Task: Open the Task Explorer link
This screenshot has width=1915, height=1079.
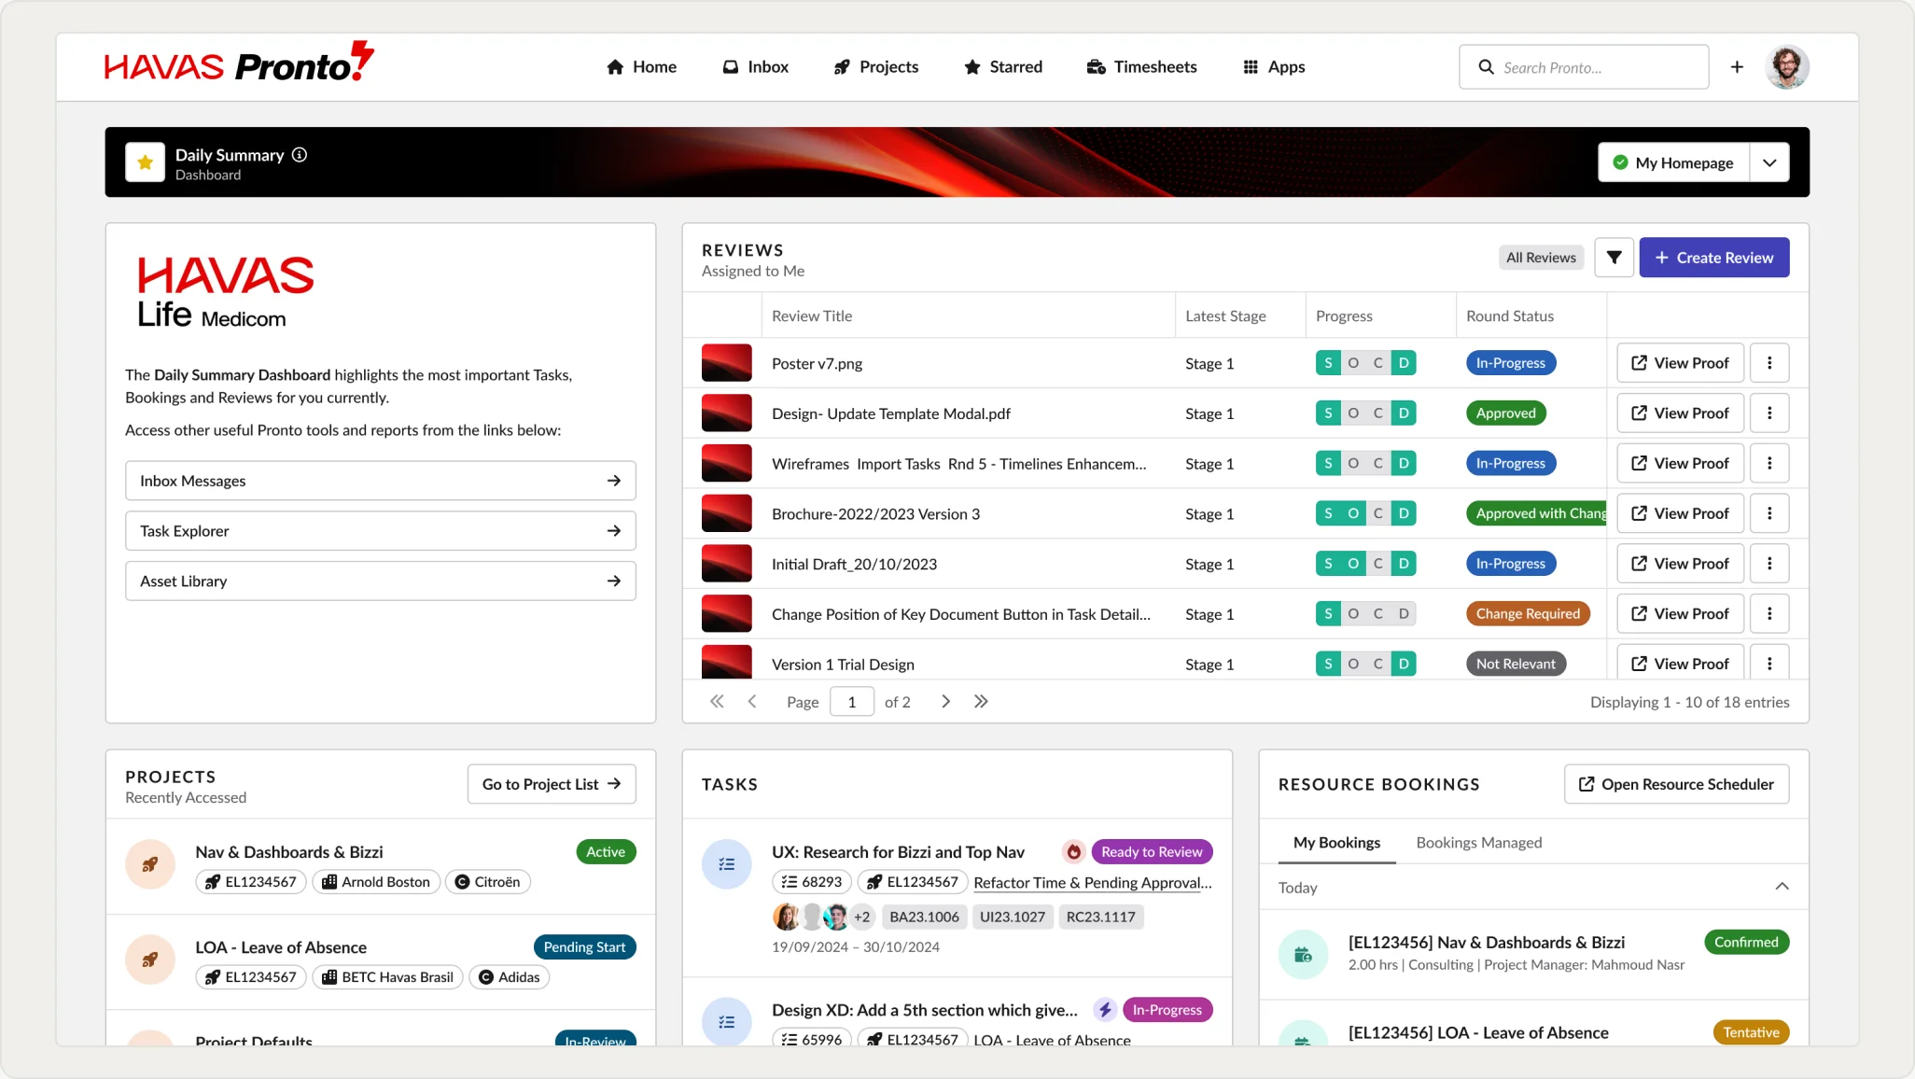Action: click(x=381, y=531)
